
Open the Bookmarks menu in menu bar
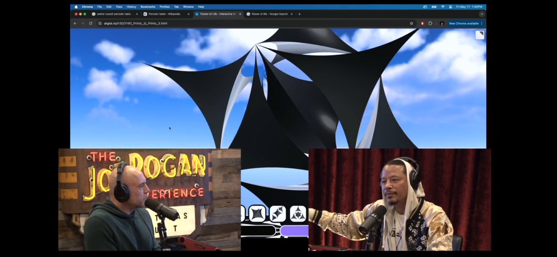(x=148, y=7)
